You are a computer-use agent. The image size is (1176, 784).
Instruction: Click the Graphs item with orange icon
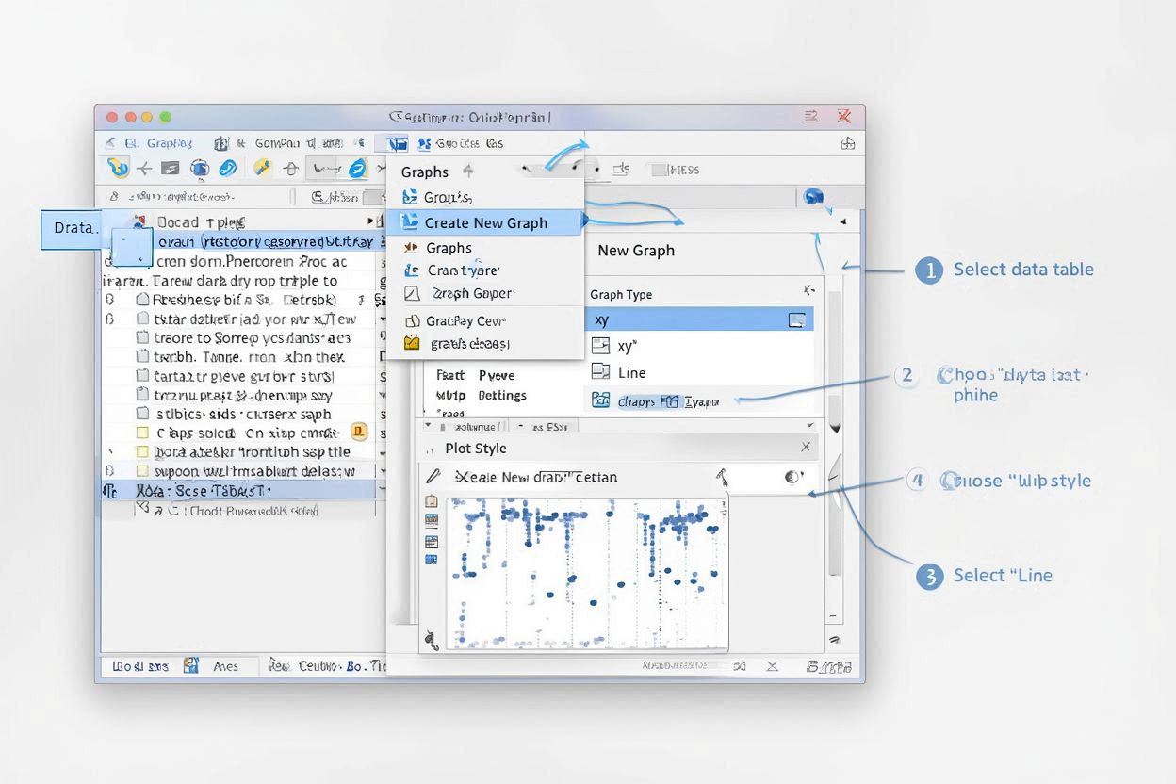point(448,248)
